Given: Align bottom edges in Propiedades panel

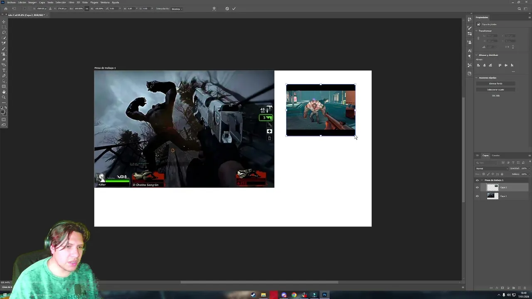Looking at the screenshot, I should pyautogui.click(x=512, y=65).
